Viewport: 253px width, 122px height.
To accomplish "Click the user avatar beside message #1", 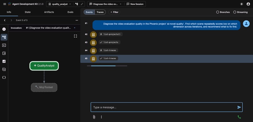I will 246,24.
